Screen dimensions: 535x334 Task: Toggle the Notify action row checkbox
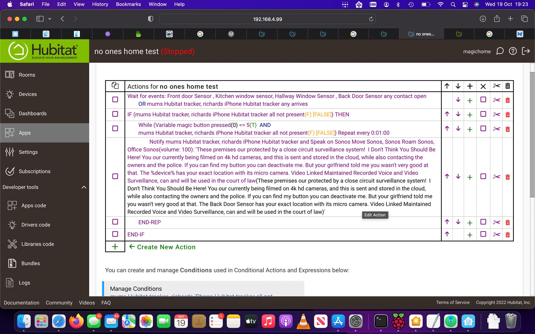coord(115,176)
